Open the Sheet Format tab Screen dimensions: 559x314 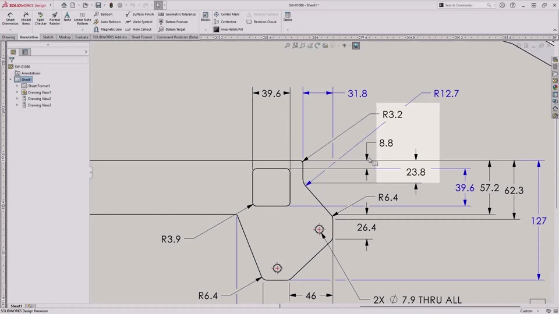point(141,37)
